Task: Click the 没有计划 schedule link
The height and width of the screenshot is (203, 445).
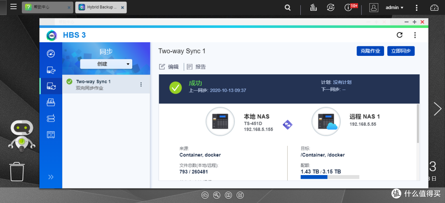Action: [342, 82]
